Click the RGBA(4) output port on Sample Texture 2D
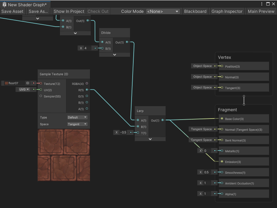Screen dimensions: 277x208 [x=87, y=83]
